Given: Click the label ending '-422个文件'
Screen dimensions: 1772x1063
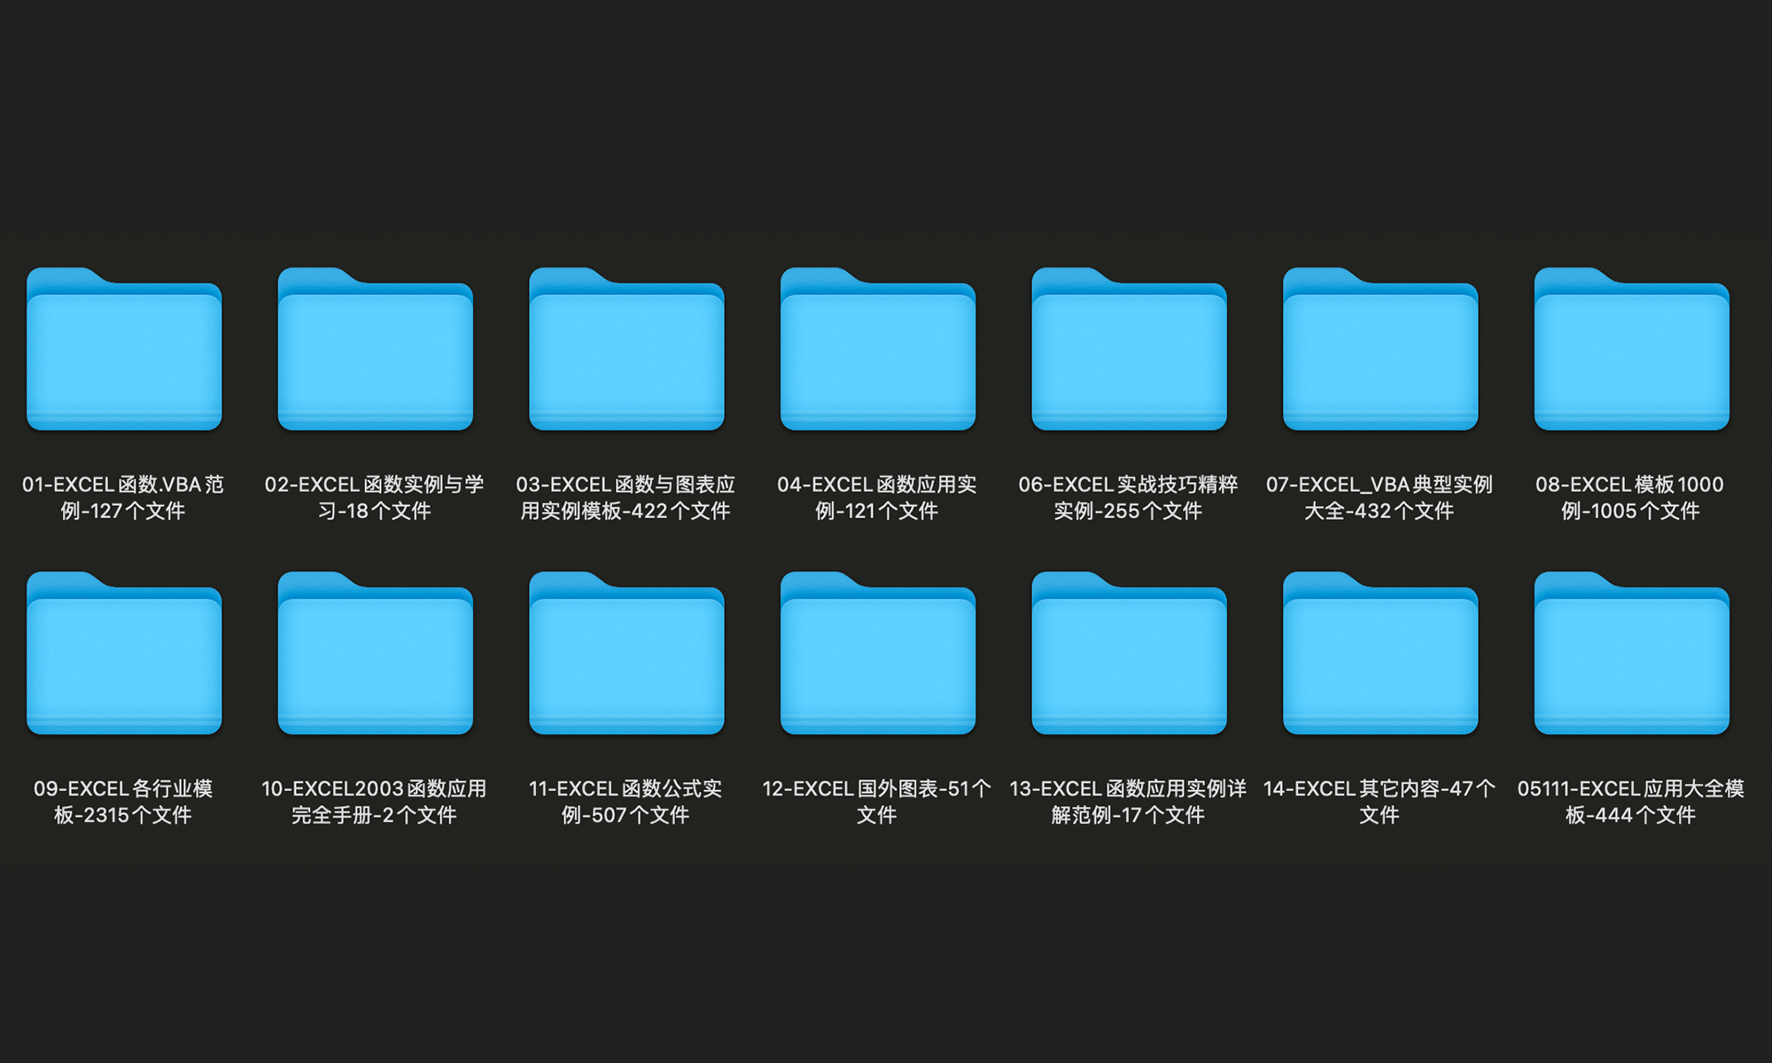Looking at the screenshot, I should (626, 498).
